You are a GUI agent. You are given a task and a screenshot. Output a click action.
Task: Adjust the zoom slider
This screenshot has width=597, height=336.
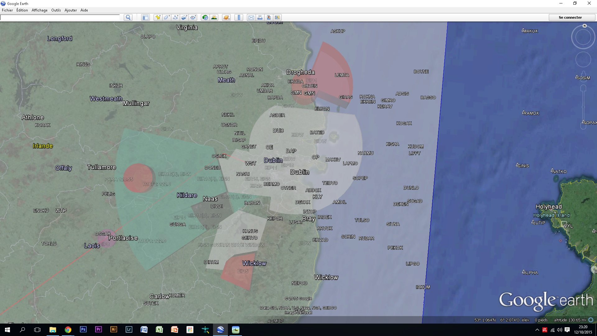click(x=583, y=107)
